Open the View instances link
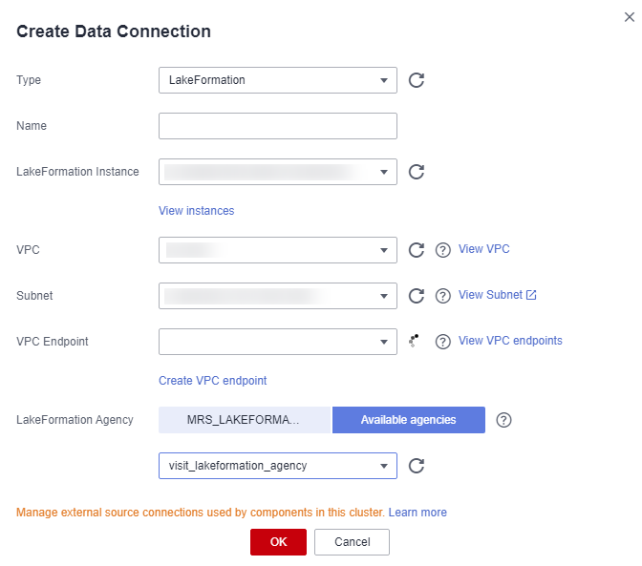The height and width of the screenshot is (566, 642). (x=197, y=211)
